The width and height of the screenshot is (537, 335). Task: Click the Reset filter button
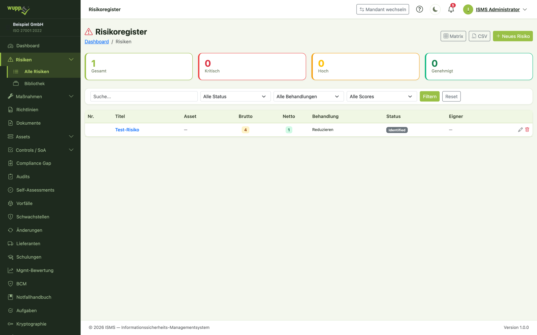tap(451, 96)
